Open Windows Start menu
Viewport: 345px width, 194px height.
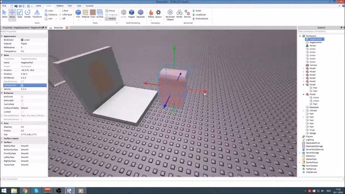4,191
